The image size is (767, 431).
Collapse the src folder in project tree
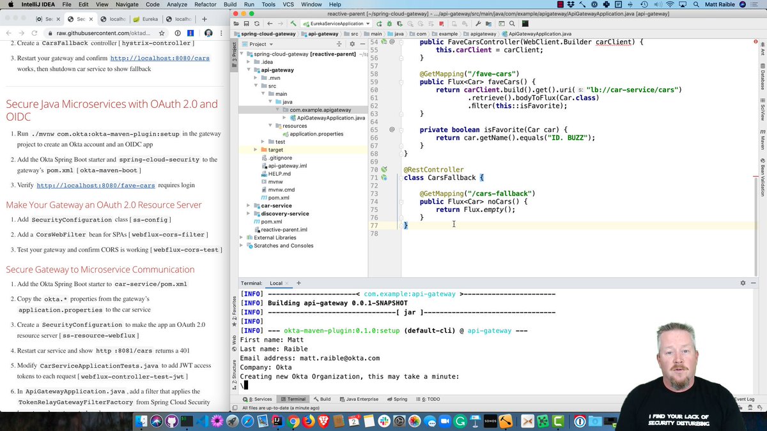point(256,86)
